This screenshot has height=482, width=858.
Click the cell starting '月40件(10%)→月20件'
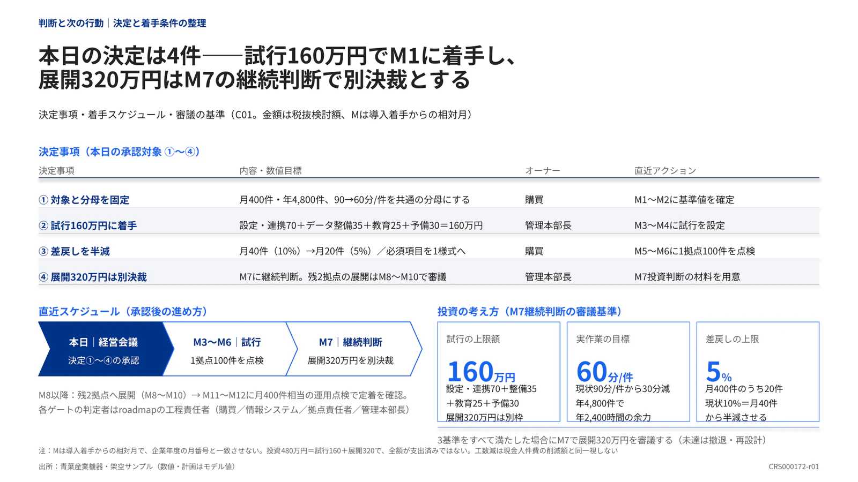352,251
